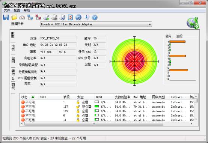Click the strength field showing -17 dBm
Viewport: 208px width, 143px height.
pyautogui.click(x=48, y=52)
